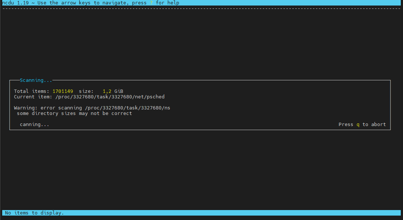
Task: Click the '1,2 GiB' size value
Action: 113,91
